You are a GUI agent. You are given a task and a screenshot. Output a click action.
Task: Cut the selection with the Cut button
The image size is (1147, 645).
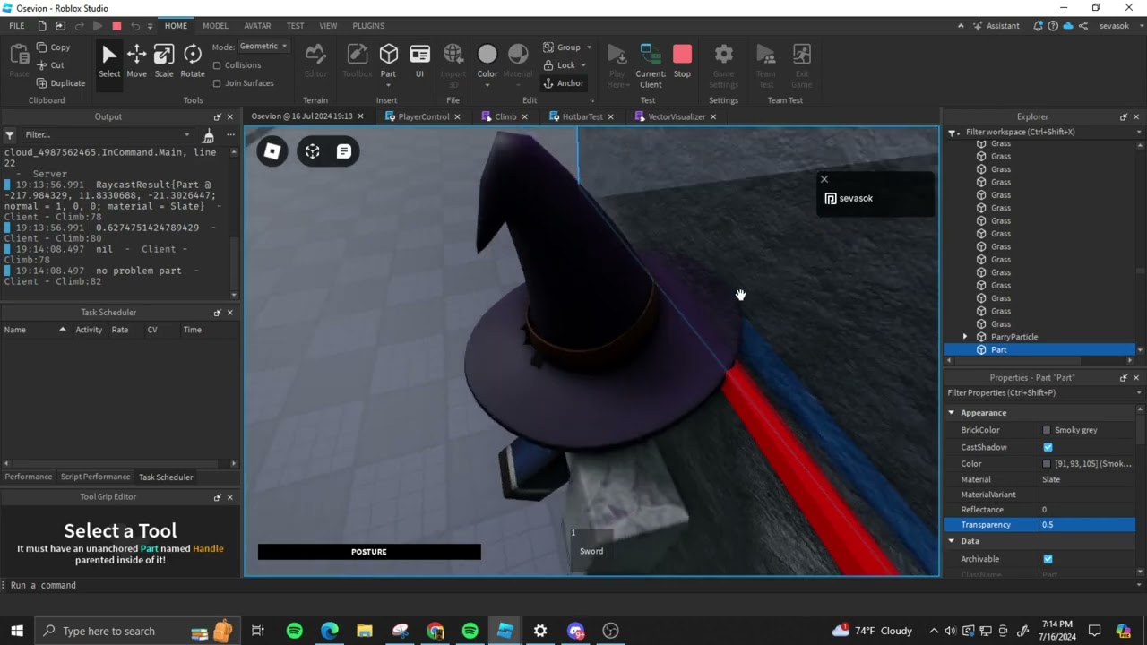pyautogui.click(x=50, y=65)
